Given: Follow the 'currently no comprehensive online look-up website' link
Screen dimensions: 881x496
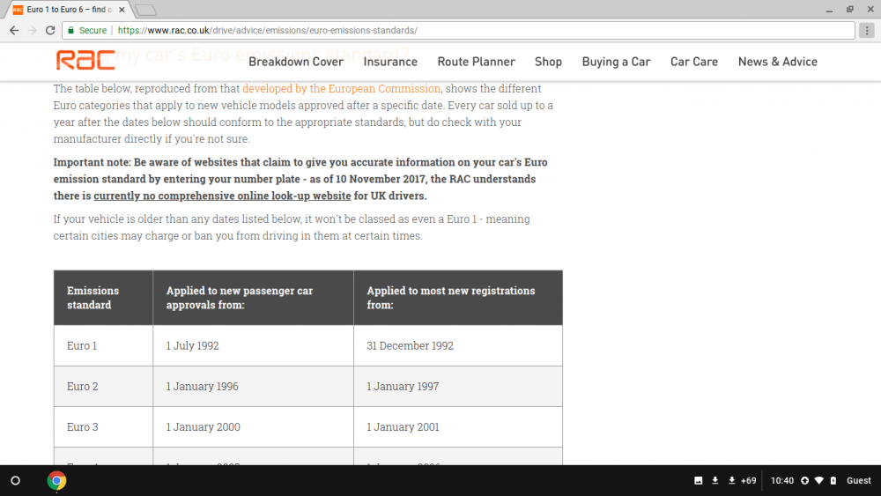Looking at the screenshot, I should point(223,196).
